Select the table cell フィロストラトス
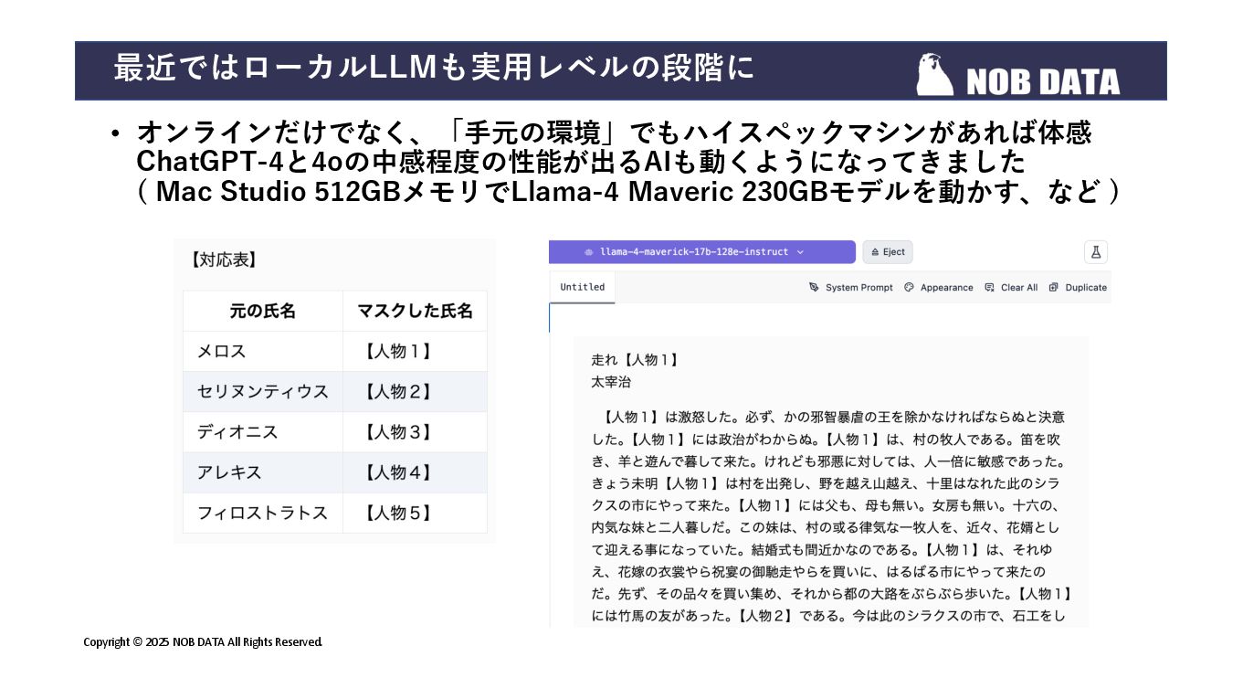 coord(263,513)
